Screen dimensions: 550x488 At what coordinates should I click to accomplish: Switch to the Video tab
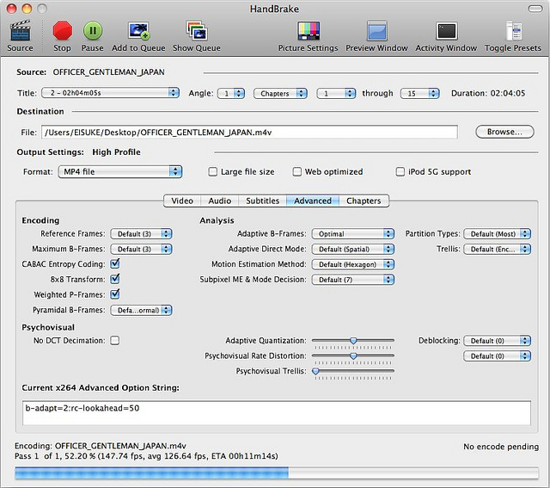click(x=182, y=201)
